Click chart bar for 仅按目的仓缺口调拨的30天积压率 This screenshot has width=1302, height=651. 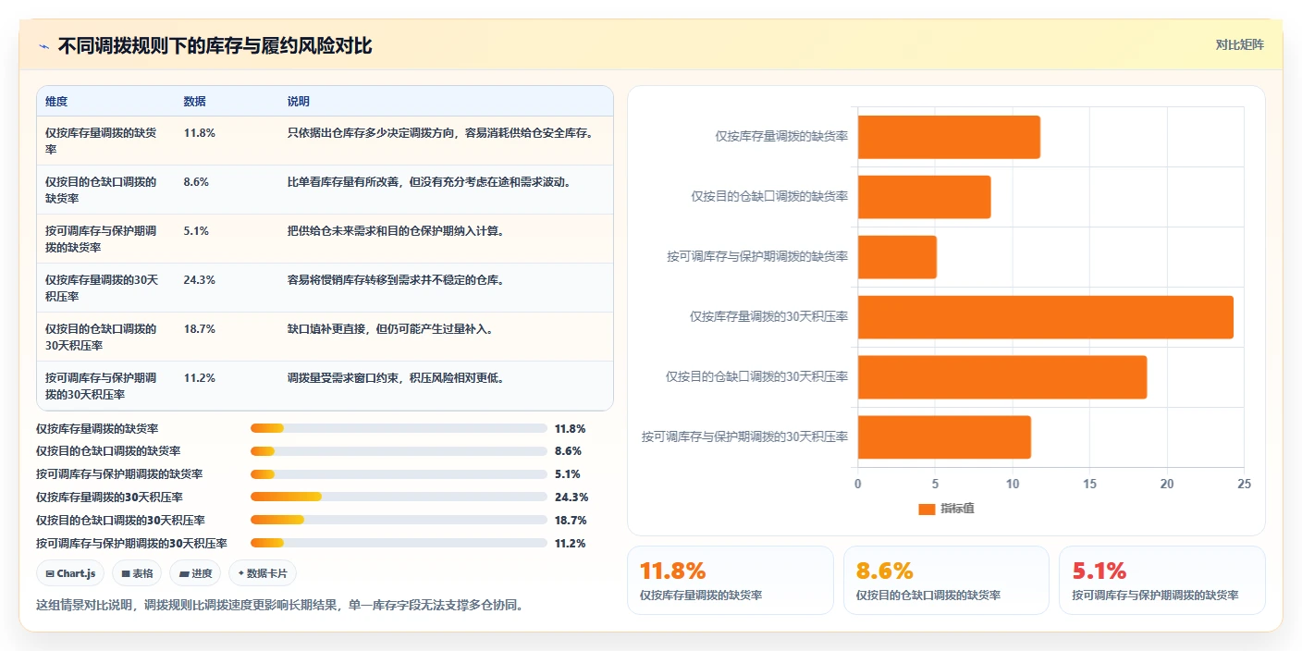[1002, 377]
